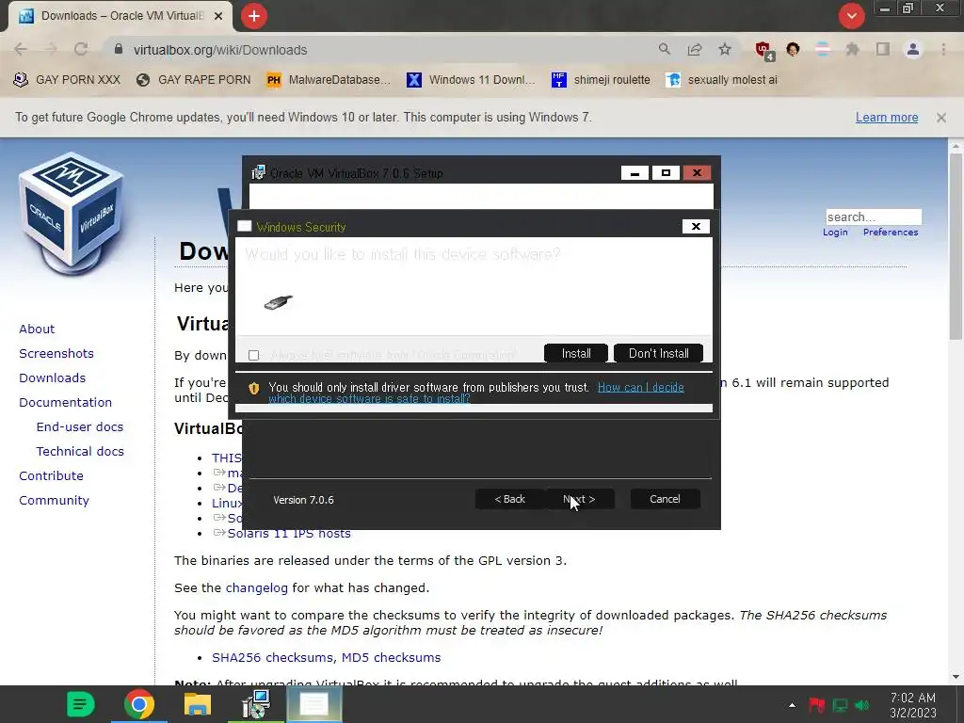The width and height of the screenshot is (964, 723).
Task: Select the Downloads – Oracle VM VirtualBox tab
Action: point(120,16)
